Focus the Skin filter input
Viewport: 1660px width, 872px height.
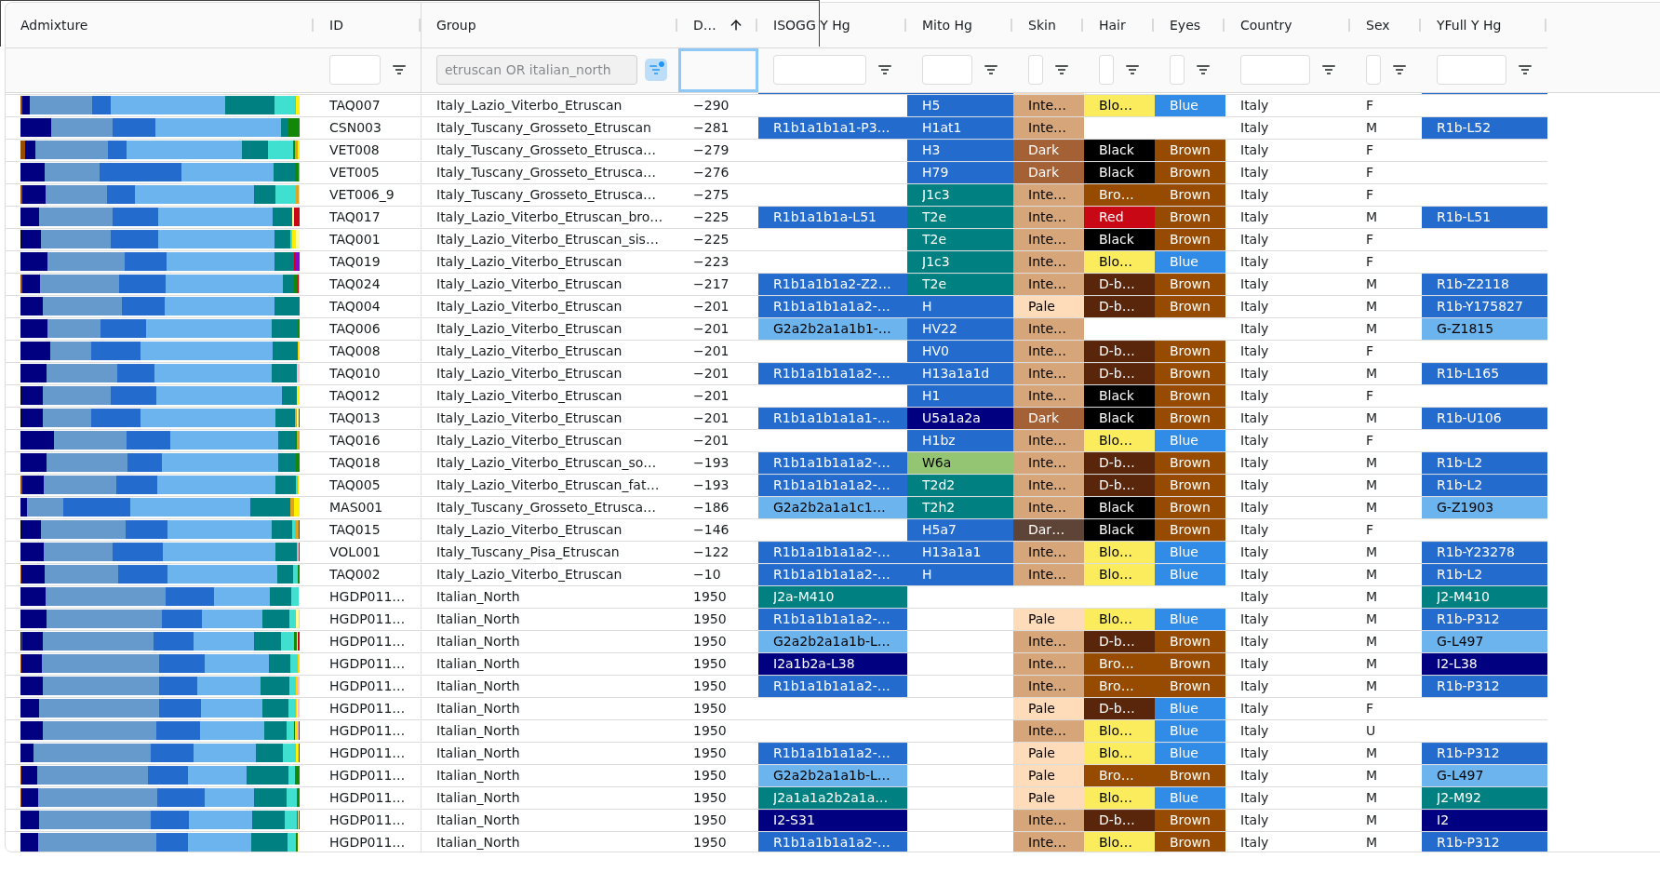tap(1036, 70)
